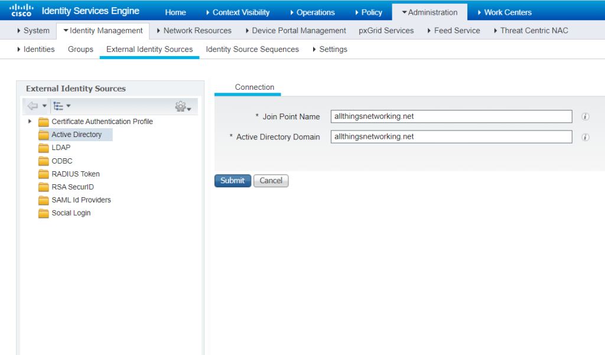605x355 pixels.
Task: Open the Work Centers menu
Action: (505, 12)
